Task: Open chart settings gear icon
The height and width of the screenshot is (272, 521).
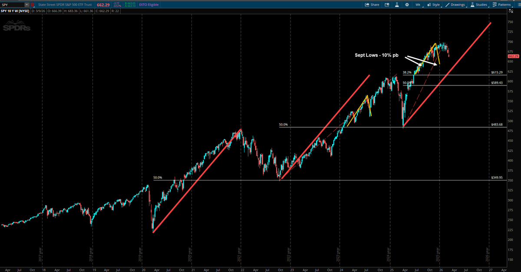Action: pyautogui.click(x=407, y=5)
